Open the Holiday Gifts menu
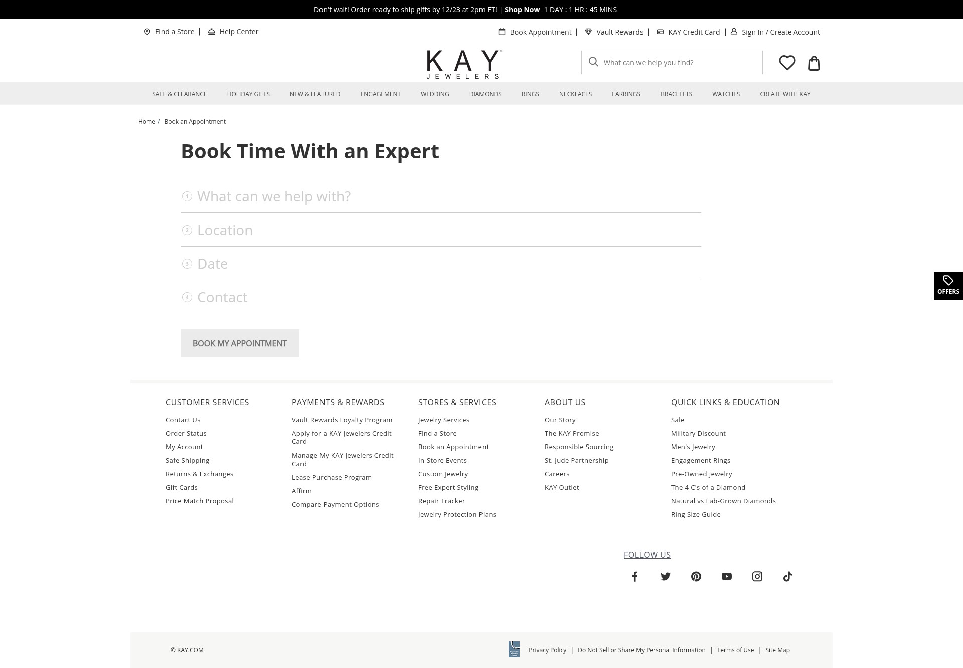 coord(248,94)
